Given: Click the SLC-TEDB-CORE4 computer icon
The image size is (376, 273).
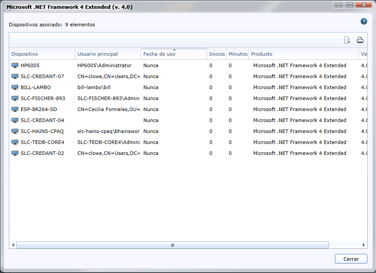Looking at the screenshot, I should [x=15, y=142].
